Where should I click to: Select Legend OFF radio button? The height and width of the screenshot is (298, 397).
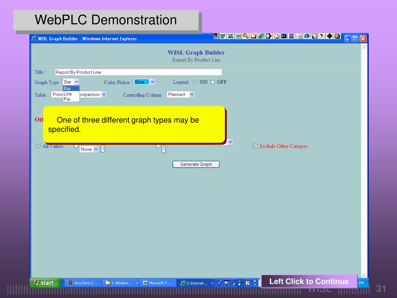pos(212,82)
